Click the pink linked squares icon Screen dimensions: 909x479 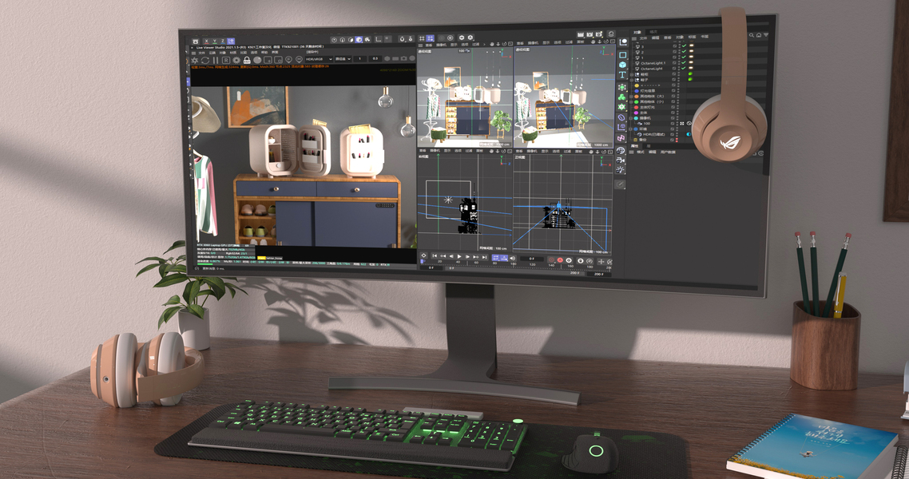621,138
